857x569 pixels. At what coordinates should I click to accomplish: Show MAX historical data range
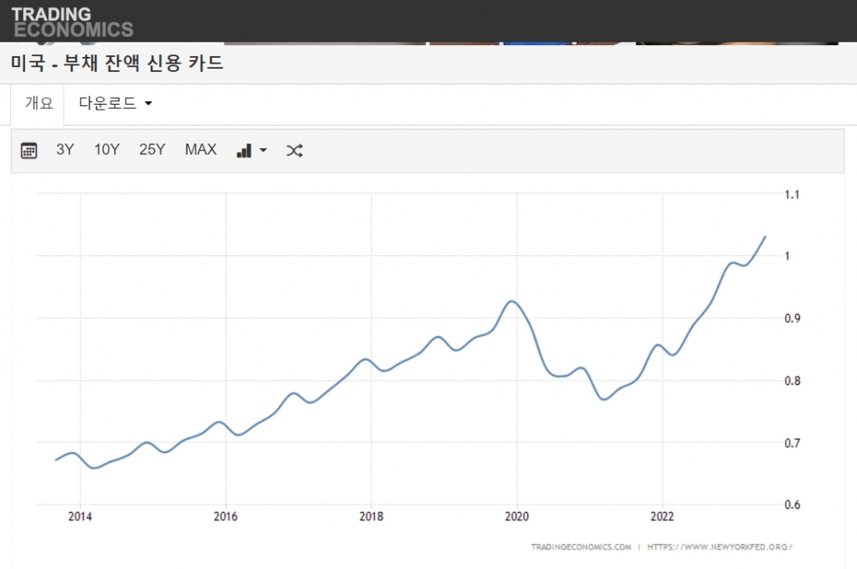tap(201, 150)
